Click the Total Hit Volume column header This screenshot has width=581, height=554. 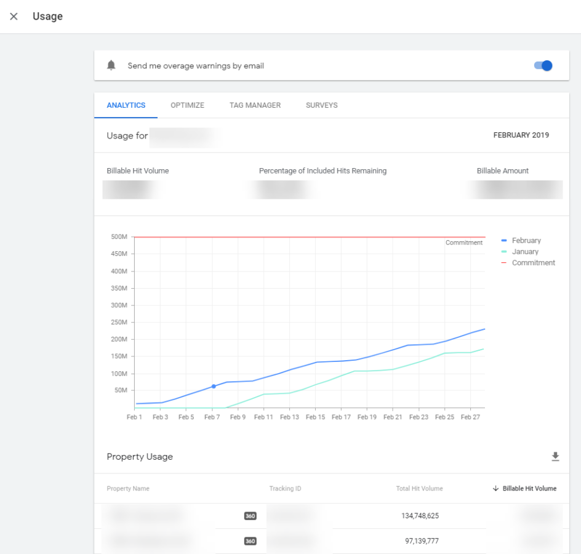[x=419, y=489]
